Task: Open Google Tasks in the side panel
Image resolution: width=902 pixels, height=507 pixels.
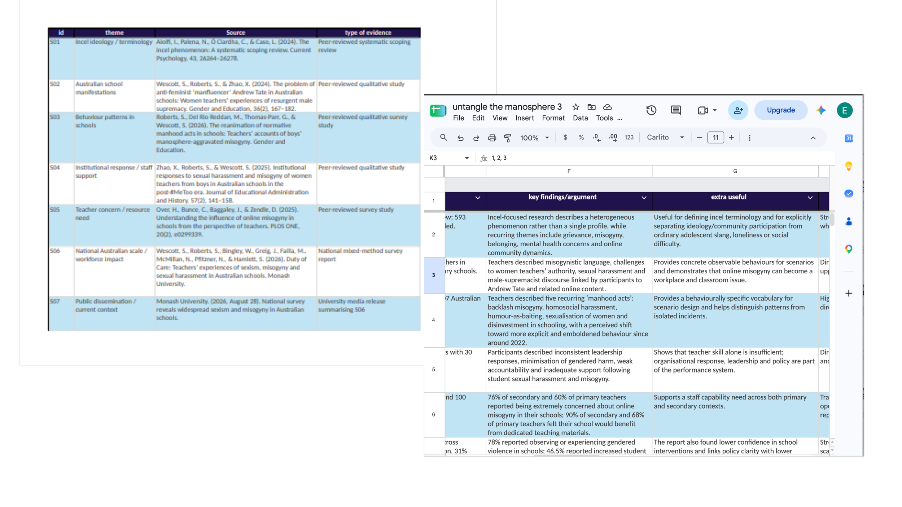Action: (x=849, y=194)
